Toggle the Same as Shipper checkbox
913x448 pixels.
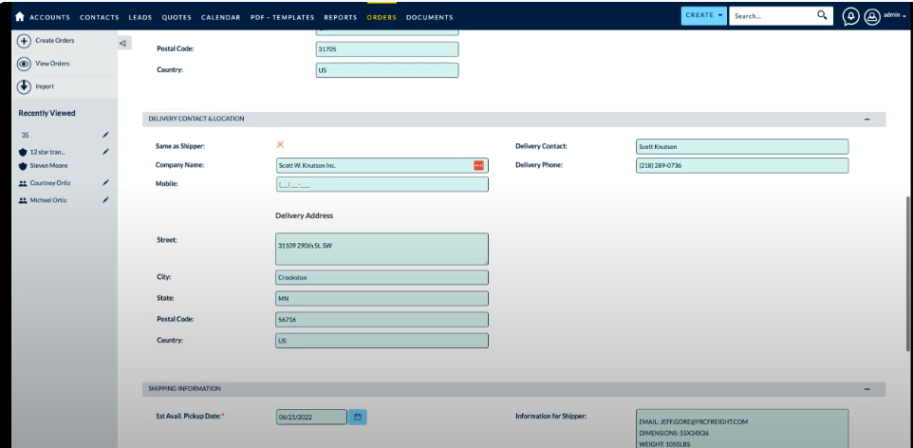coord(280,145)
